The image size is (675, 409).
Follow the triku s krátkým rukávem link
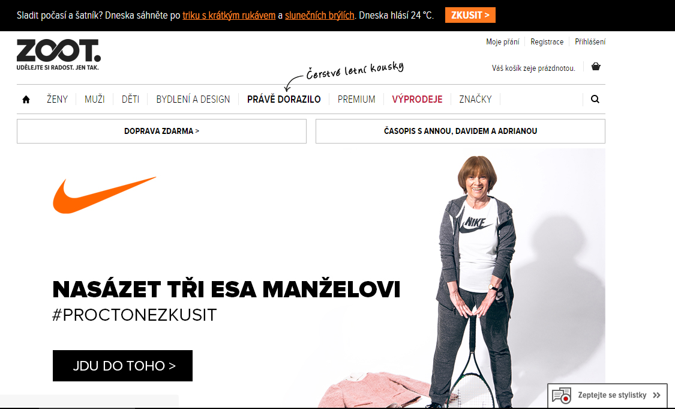pyautogui.click(x=229, y=16)
